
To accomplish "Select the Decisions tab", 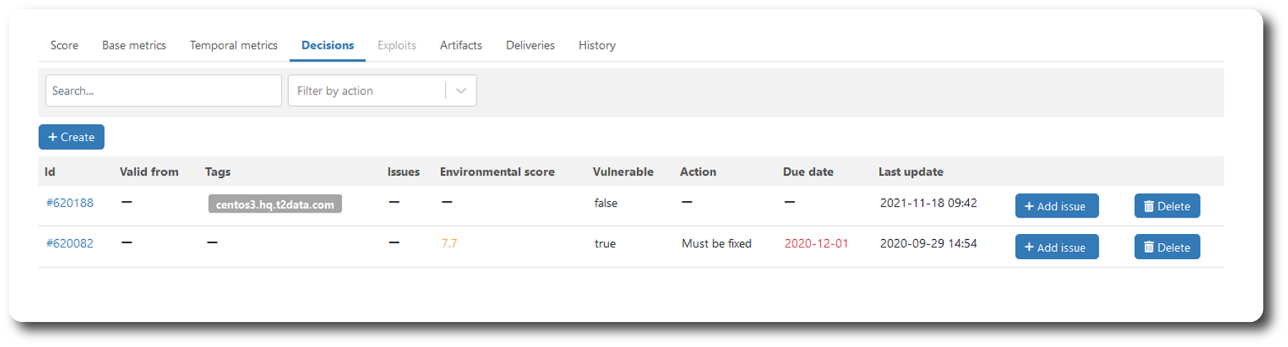I will click(327, 45).
